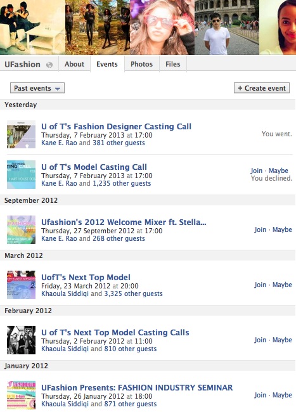Select the Events tab
The image size is (296, 412).
pos(107,64)
